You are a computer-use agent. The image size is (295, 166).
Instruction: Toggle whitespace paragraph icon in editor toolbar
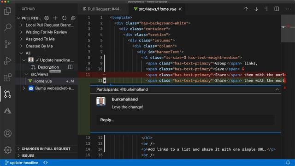[266, 9]
